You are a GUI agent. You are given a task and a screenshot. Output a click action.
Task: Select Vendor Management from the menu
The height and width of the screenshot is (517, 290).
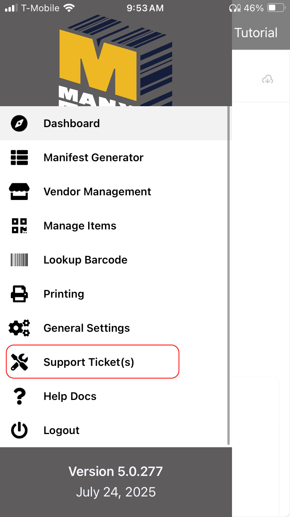[x=97, y=192]
